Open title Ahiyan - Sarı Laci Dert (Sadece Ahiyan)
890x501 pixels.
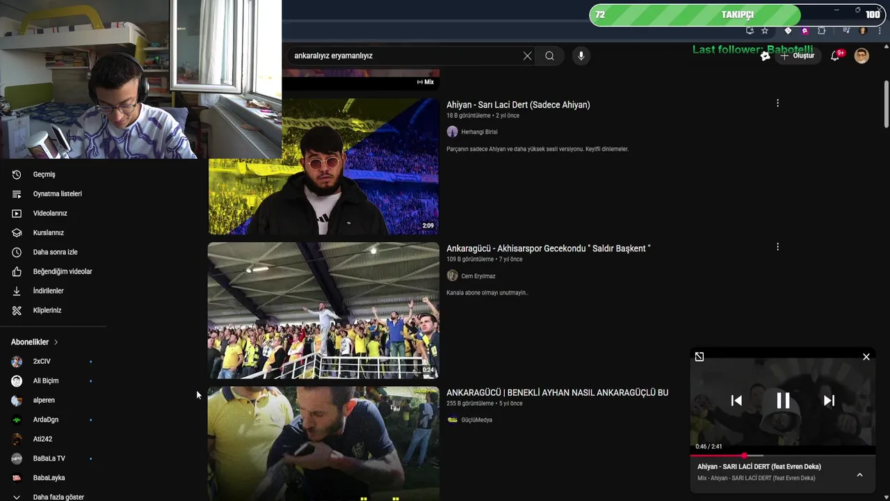[518, 105]
